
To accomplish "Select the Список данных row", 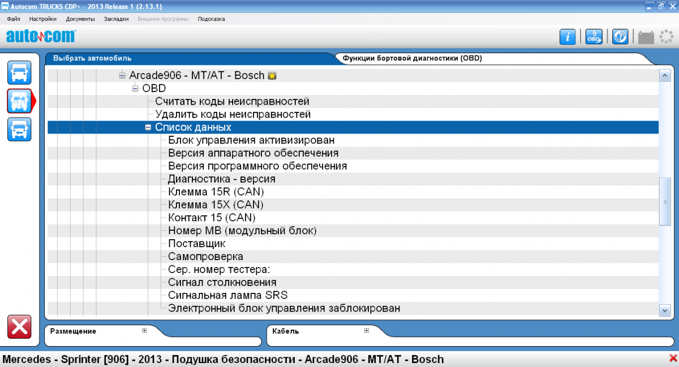I will [353, 127].
